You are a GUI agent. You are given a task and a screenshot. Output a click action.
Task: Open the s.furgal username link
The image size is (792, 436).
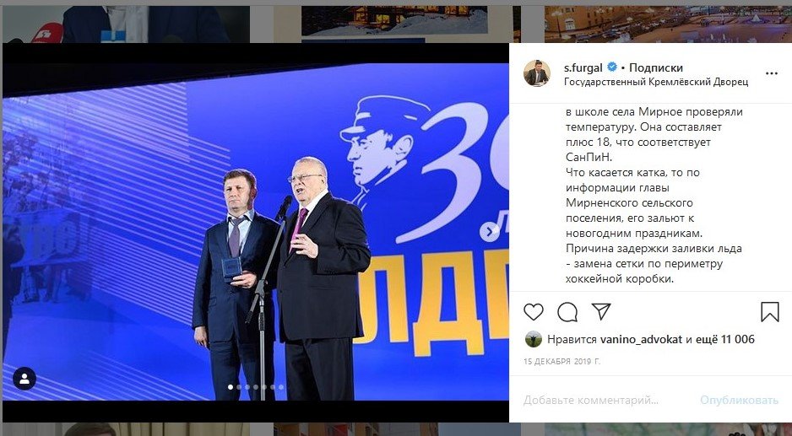point(584,67)
